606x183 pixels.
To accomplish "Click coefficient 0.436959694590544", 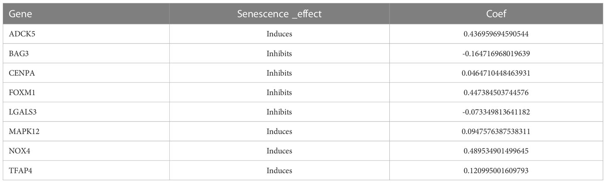I will click(x=496, y=34).
